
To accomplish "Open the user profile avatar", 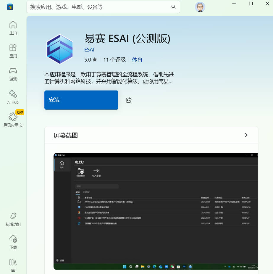I will coord(200,7).
